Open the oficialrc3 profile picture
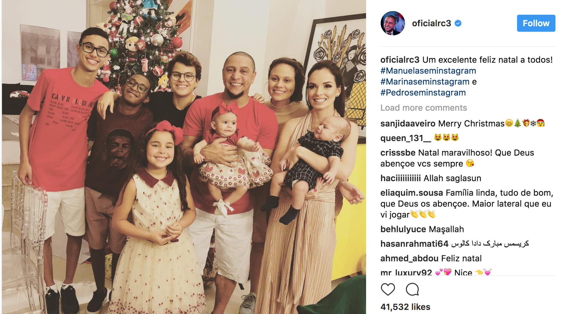 click(393, 23)
